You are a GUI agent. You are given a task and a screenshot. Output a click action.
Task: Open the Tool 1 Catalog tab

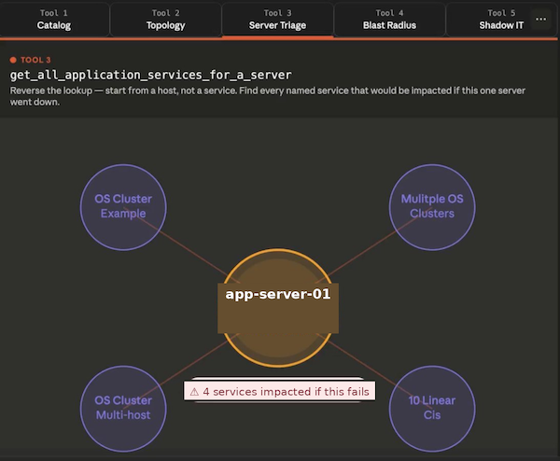click(x=54, y=20)
